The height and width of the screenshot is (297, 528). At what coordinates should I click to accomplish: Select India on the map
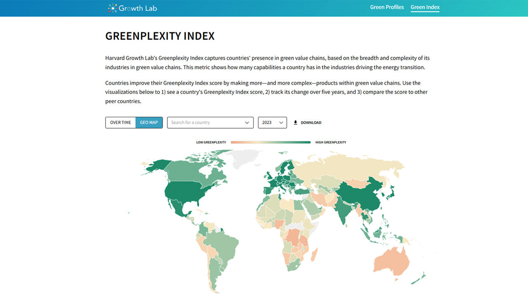coord(342,209)
